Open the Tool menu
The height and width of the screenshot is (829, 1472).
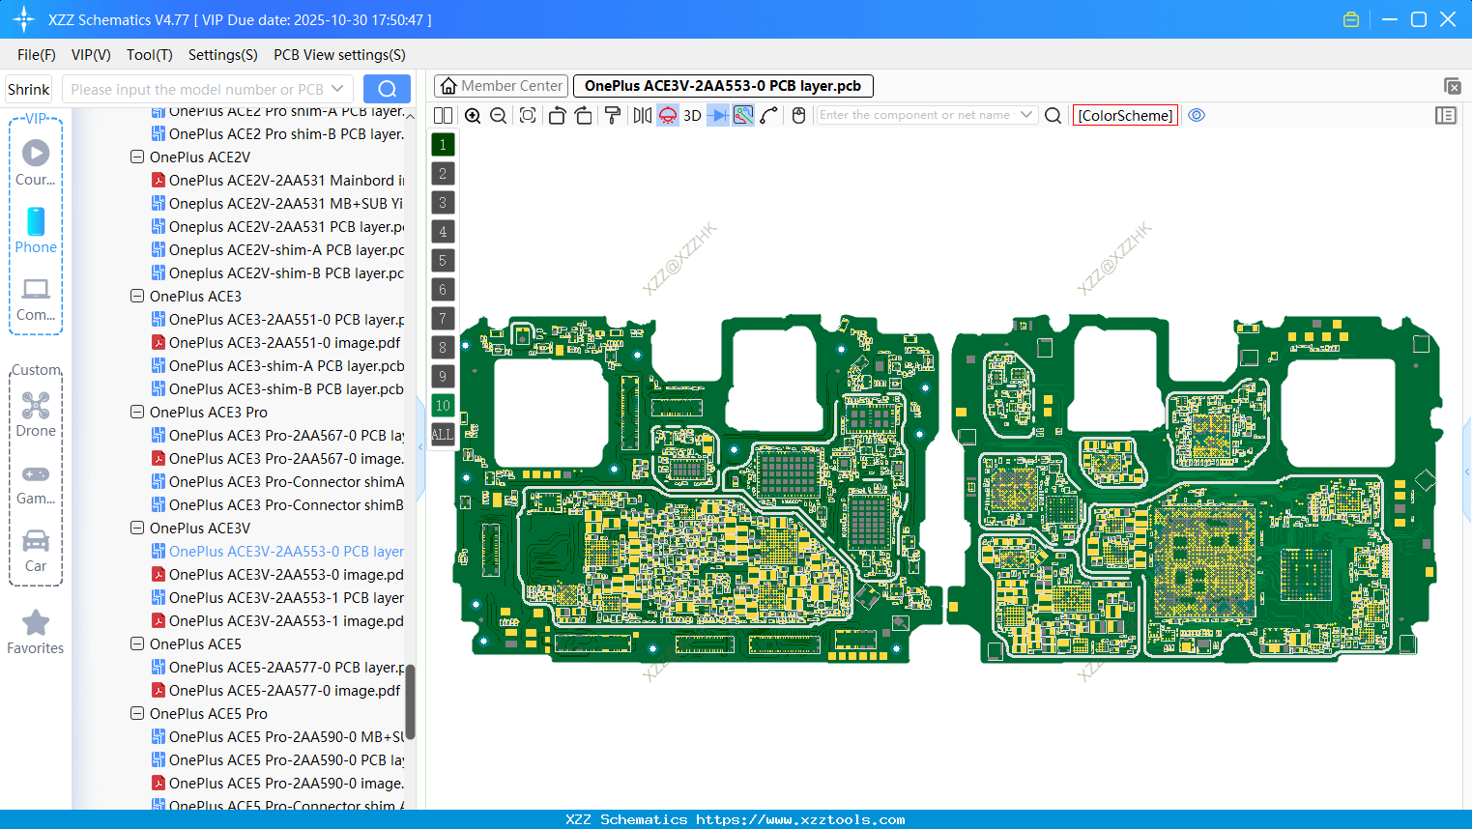[x=149, y=54]
